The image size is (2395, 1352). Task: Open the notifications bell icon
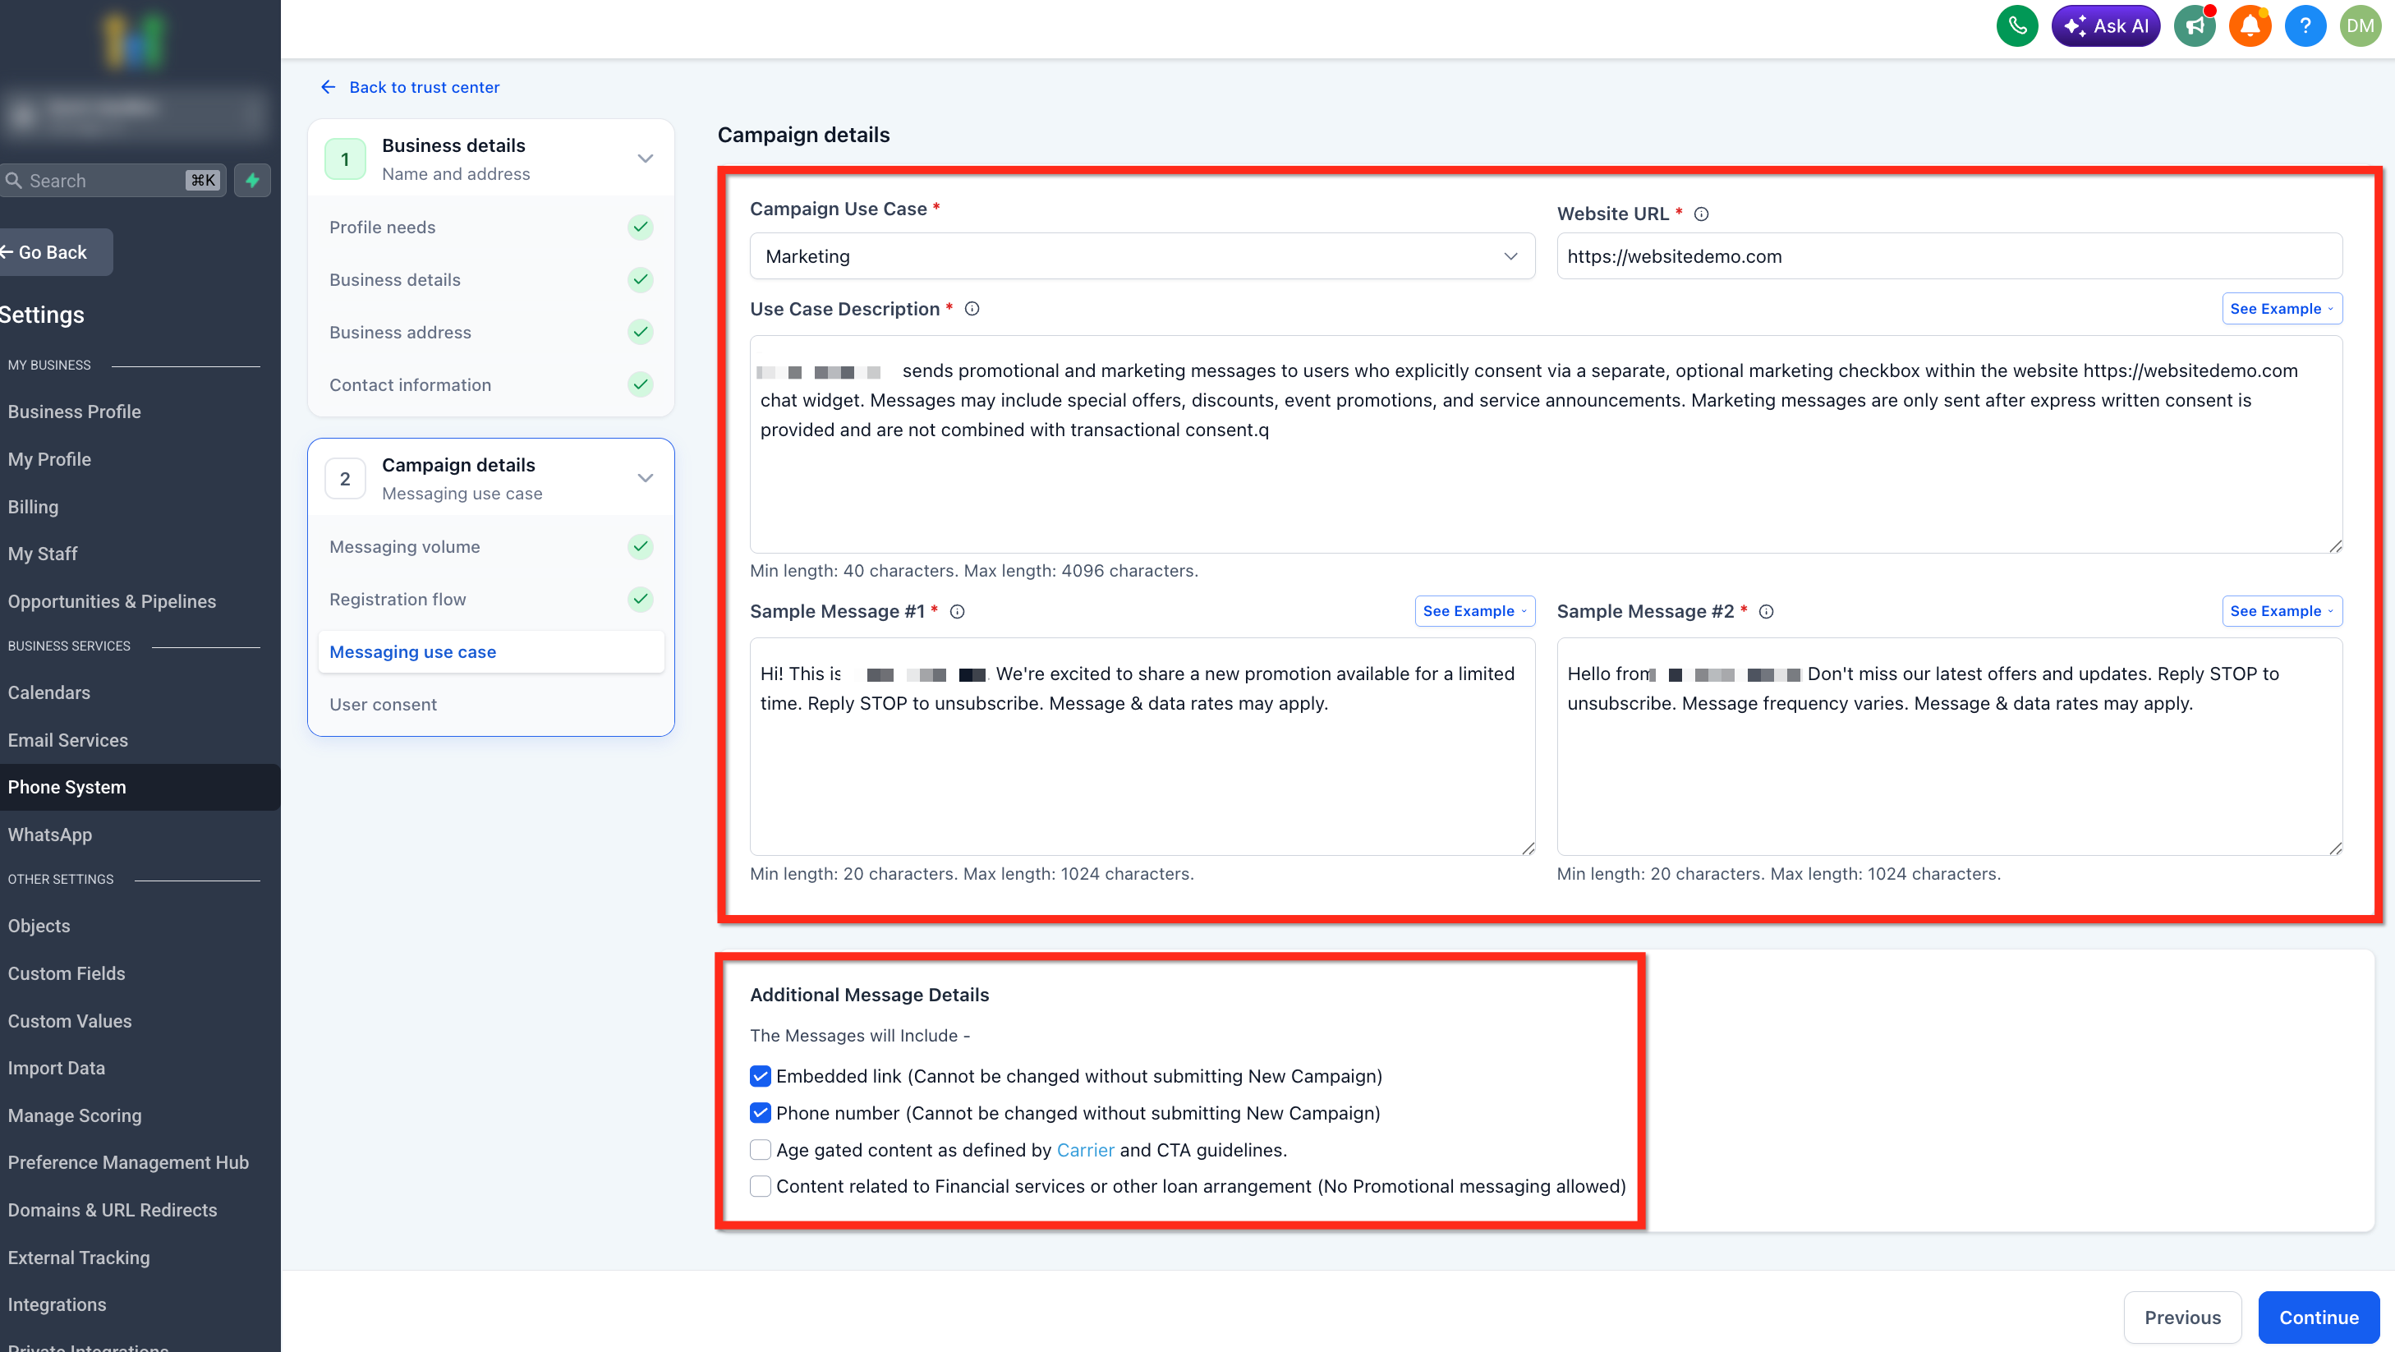(x=2250, y=26)
